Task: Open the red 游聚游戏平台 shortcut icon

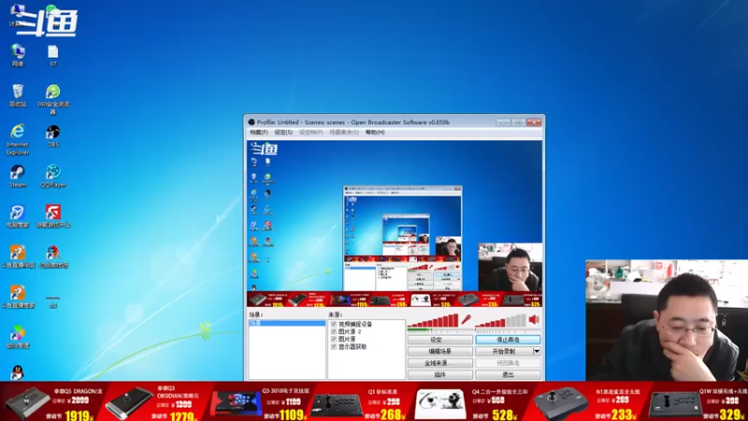Action: pyautogui.click(x=53, y=216)
